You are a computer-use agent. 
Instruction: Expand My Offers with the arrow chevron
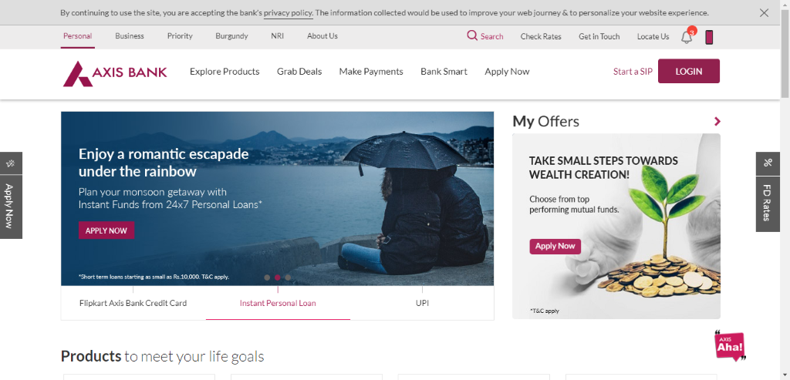(x=717, y=121)
